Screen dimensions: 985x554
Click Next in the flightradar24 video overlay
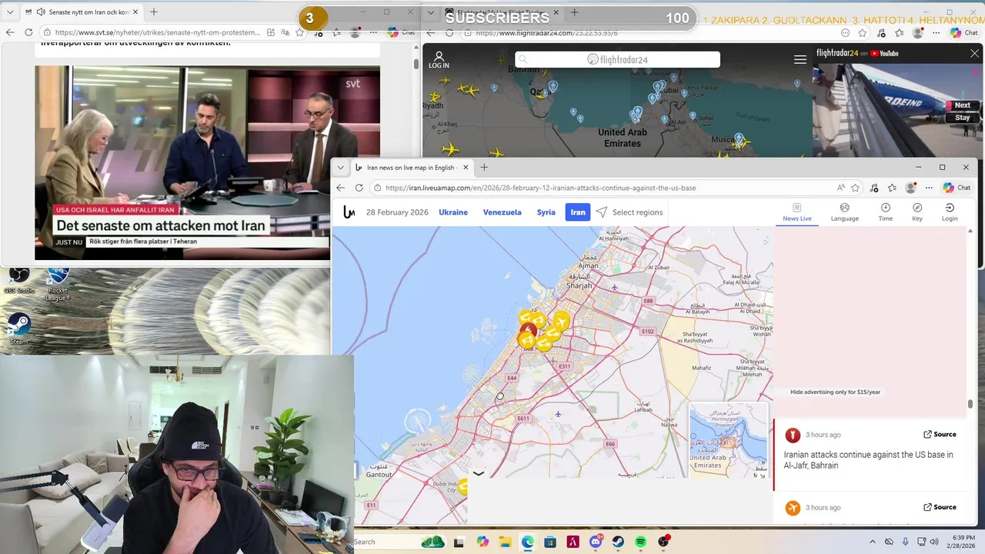963,105
